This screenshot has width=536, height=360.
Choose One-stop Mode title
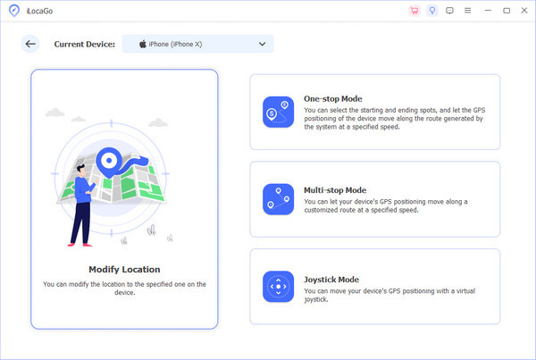pyautogui.click(x=333, y=99)
